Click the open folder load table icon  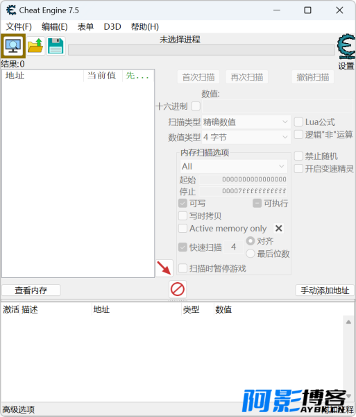(35, 46)
